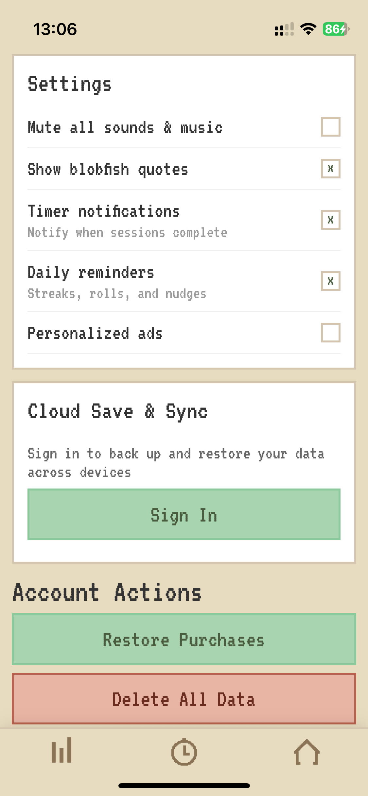Tap the Daily reminders label text
Viewport: 368px width, 796px height.
tap(91, 272)
